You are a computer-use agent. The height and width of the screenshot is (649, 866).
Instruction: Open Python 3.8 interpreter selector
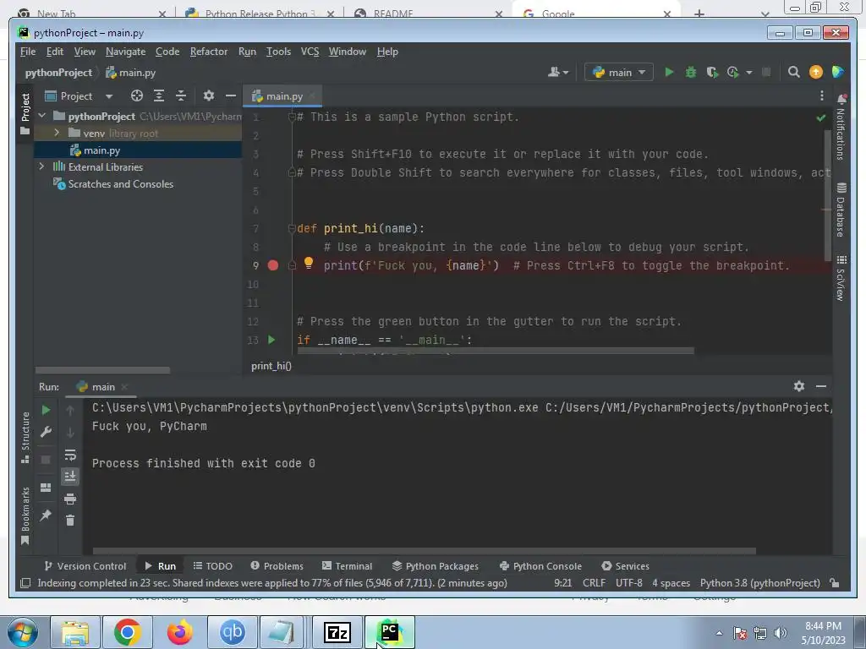(x=760, y=583)
